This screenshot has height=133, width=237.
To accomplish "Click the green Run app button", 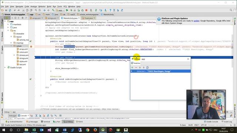I will [x=67, y=10].
